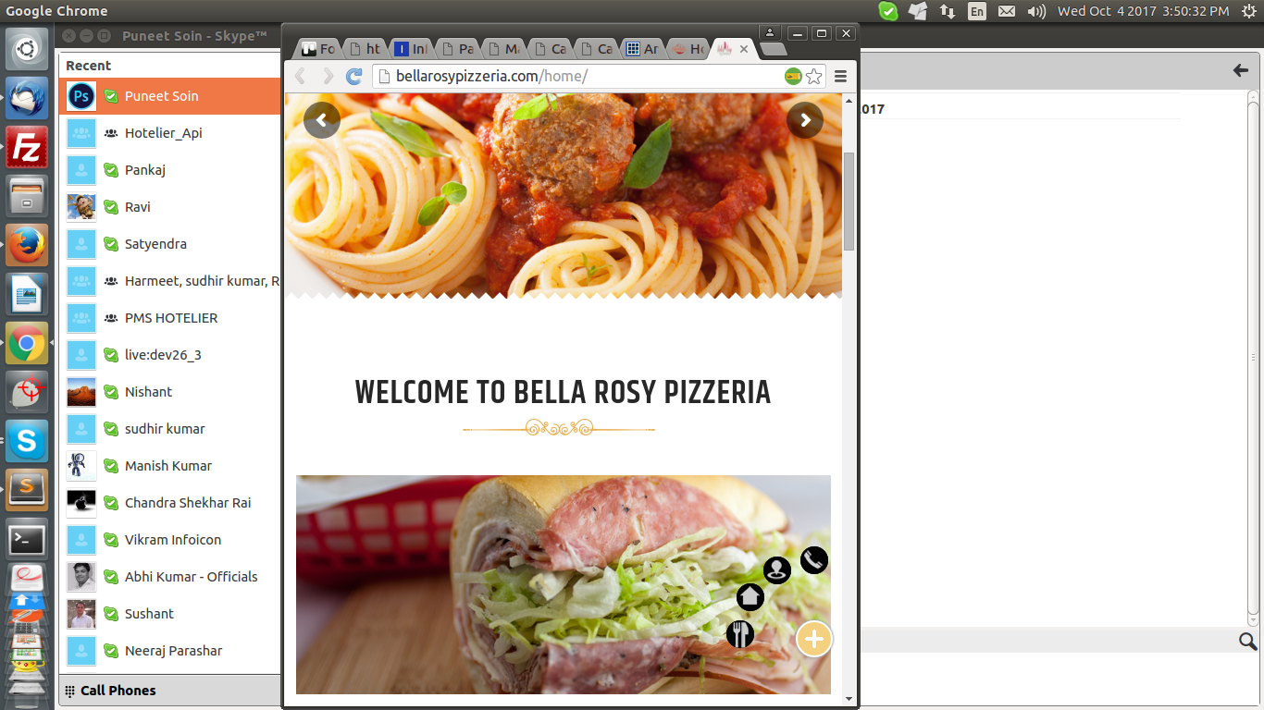The height and width of the screenshot is (710, 1264).
Task: Launch FileZilla from the Ubuntu dock
Action: pyautogui.click(x=27, y=147)
